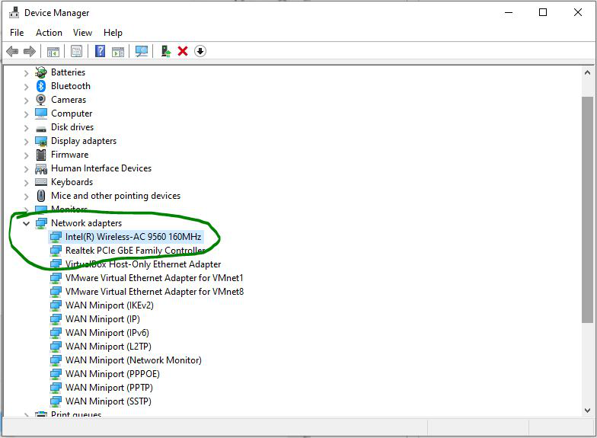
Task: Open the File menu
Action: pos(17,33)
